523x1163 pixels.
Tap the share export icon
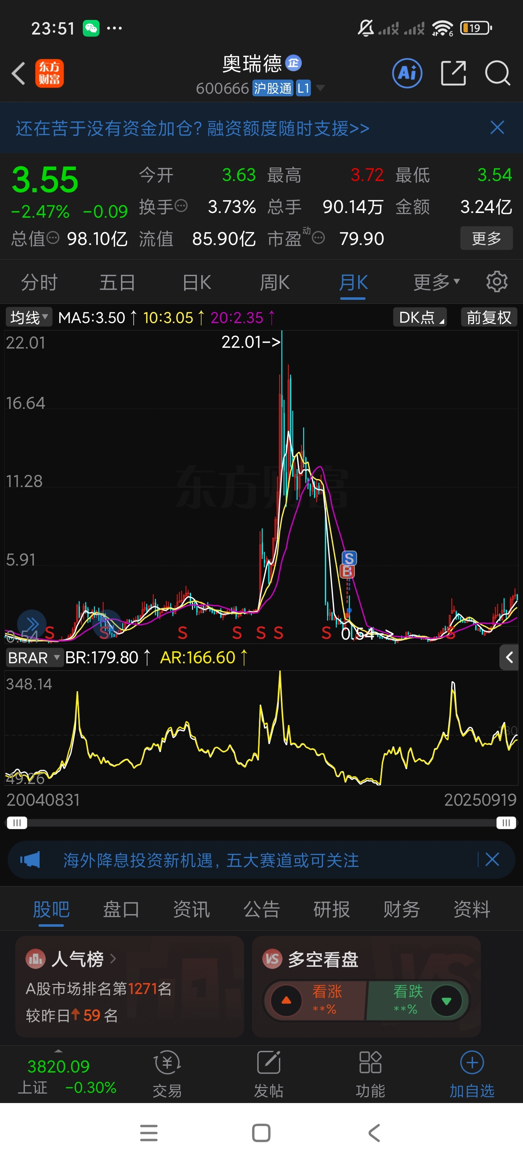click(x=453, y=73)
